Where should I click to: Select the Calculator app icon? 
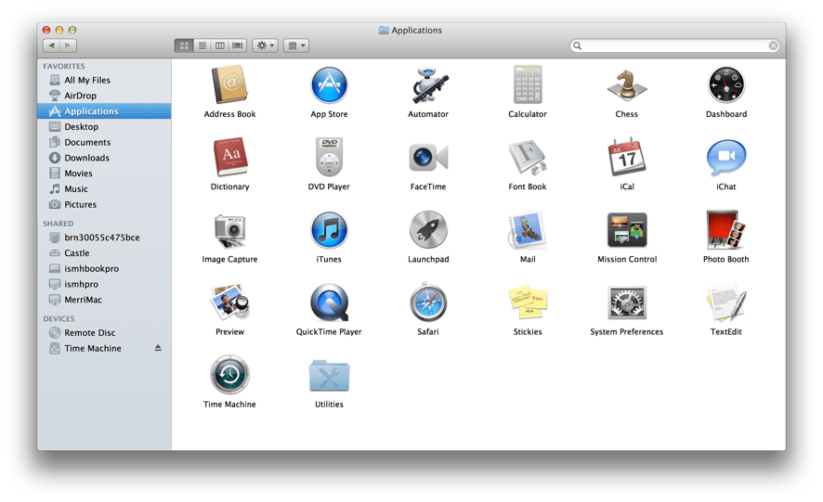[x=528, y=84]
